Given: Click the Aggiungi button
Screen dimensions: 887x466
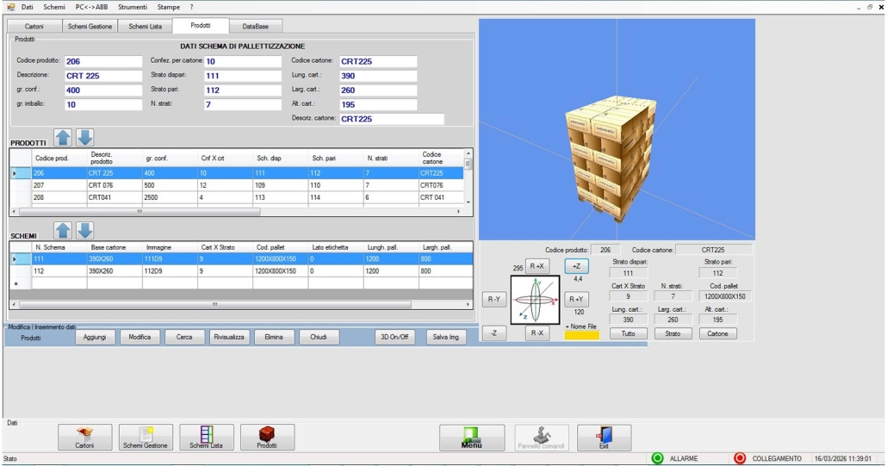Looking at the screenshot, I should coord(95,337).
